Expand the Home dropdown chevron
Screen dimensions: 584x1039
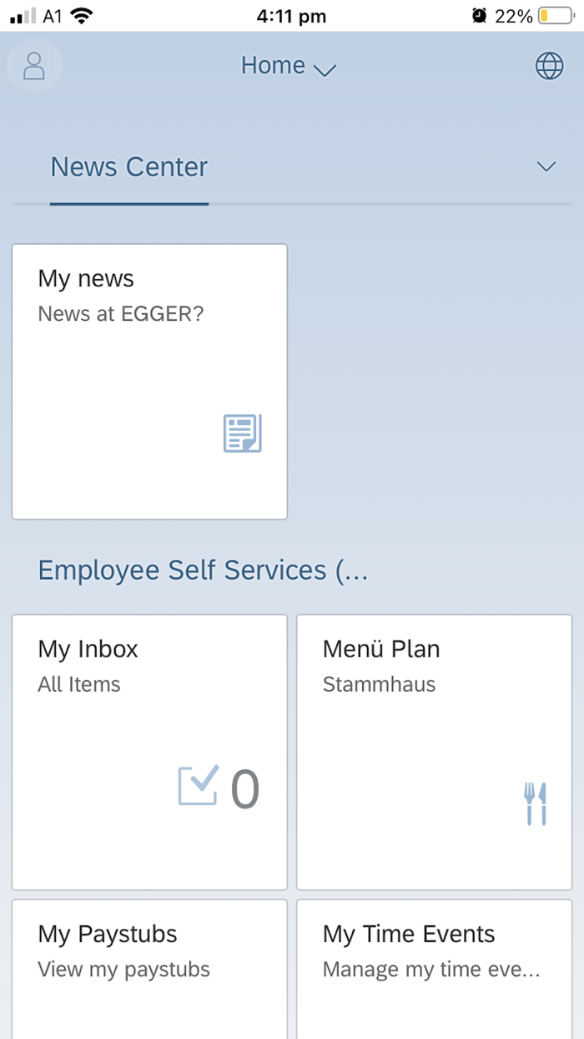click(x=325, y=71)
